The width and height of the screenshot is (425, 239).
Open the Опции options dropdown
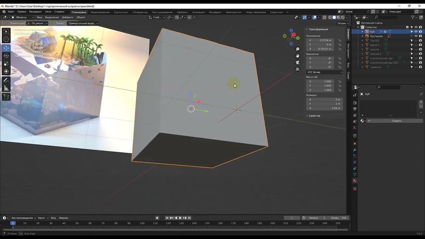coord(343,23)
